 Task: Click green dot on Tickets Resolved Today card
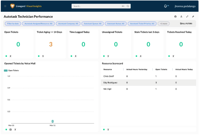169,56
